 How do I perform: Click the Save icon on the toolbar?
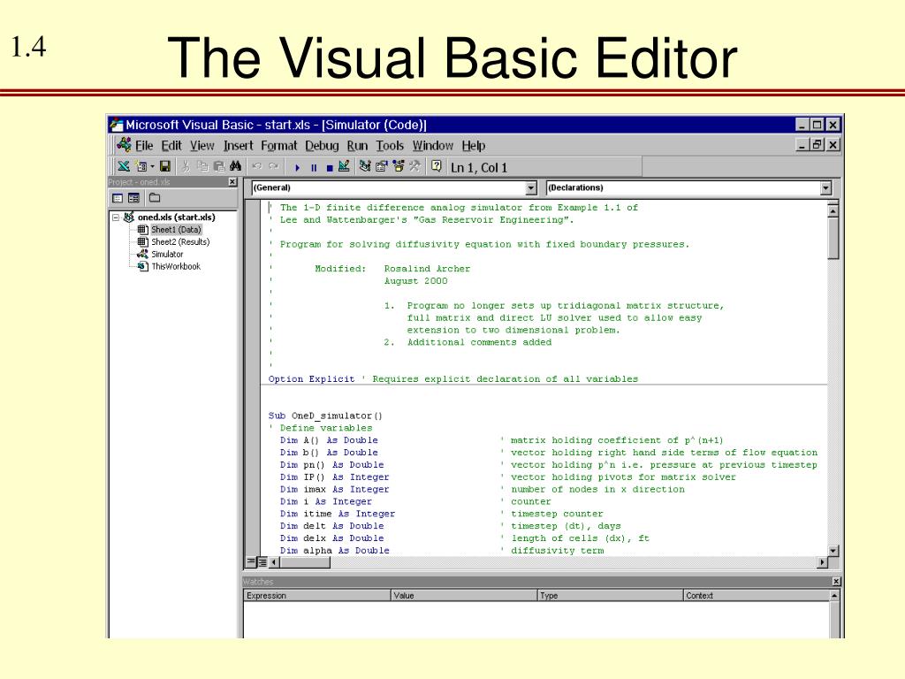tap(166, 166)
